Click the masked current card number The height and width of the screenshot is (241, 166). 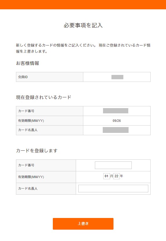(x=116, y=111)
